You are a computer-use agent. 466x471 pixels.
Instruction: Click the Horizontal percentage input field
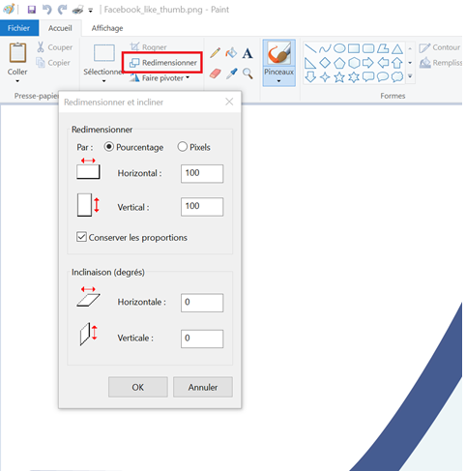202,173
